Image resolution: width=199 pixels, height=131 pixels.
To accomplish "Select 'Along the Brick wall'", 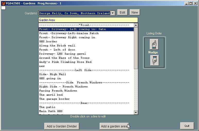I will pyautogui.click(x=86, y=46).
